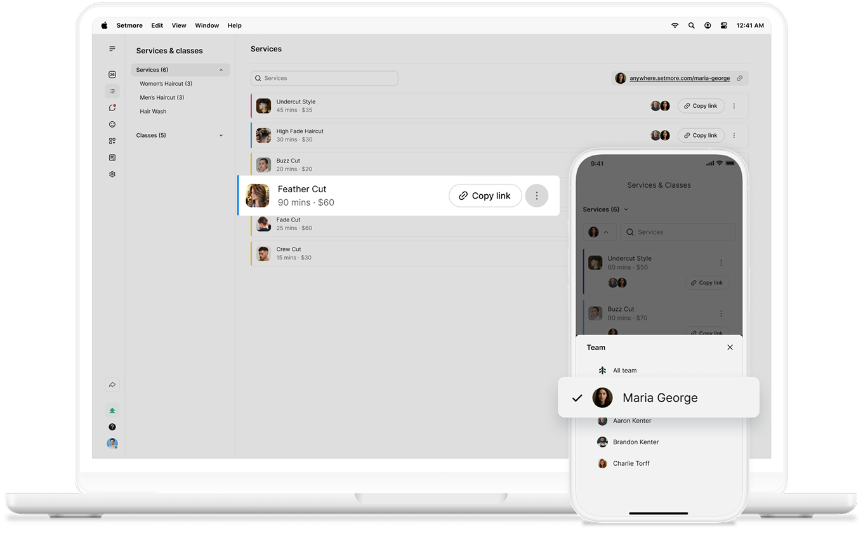Viewport: 863px width, 533px height.
Task: Close the Team panel on the phone
Action: [x=730, y=347]
